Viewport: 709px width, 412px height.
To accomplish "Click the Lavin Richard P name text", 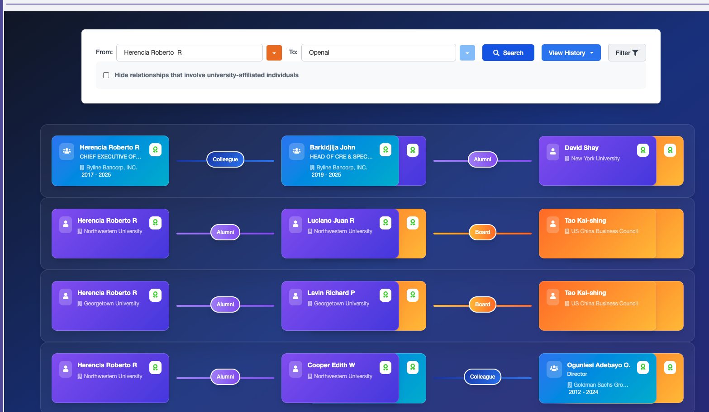I will click(331, 293).
